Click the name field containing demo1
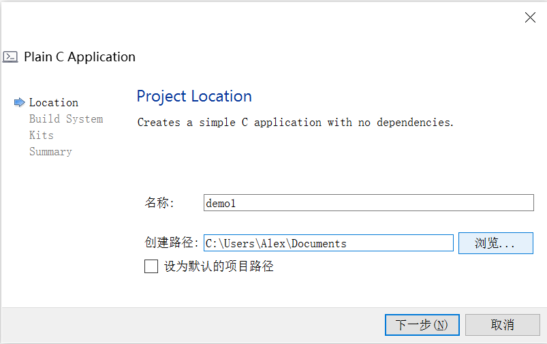Image resolution: width=547 pixels, height=344 pixels. [369, 203]
